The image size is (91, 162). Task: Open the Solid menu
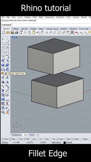point(35,17)
